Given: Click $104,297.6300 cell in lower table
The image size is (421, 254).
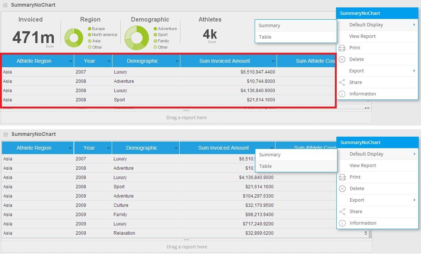Looking at the screenshot, I should click(x=258, y=196).
